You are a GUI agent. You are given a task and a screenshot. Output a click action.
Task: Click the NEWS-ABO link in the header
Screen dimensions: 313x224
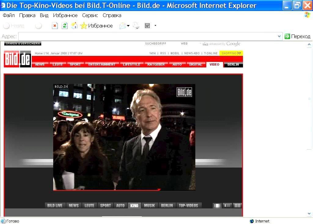point(192,53)
